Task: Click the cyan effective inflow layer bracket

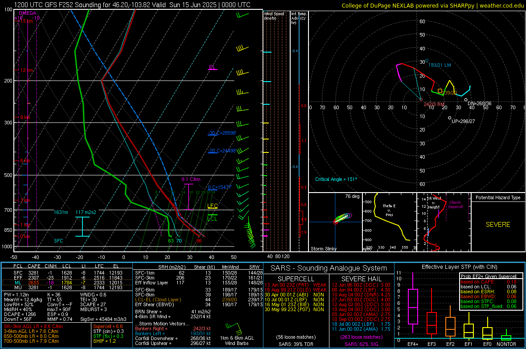Action: (82, 226)
